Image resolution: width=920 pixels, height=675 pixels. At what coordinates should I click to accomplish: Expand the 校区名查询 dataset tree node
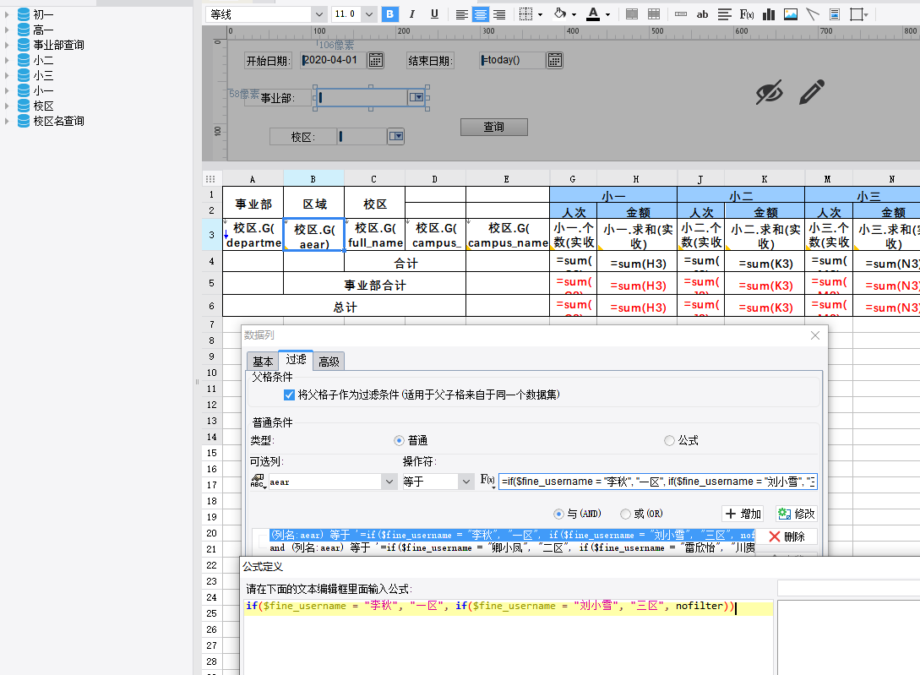(7, 121)
